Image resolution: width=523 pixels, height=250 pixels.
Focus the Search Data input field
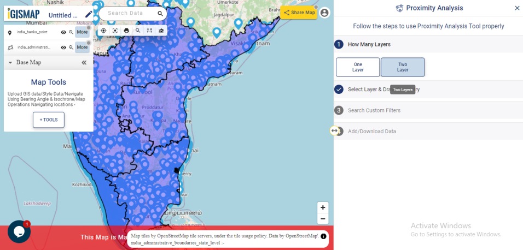(126, 13)
